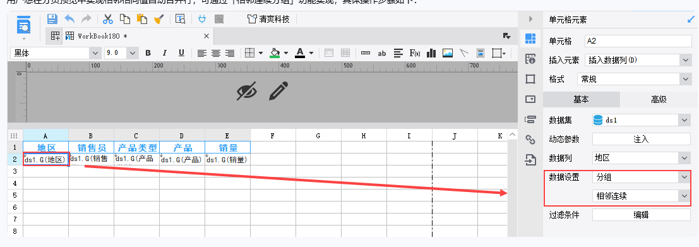Insert sub-report icon
This screenshot has width=699, height=247.
(x=481, y=53)
